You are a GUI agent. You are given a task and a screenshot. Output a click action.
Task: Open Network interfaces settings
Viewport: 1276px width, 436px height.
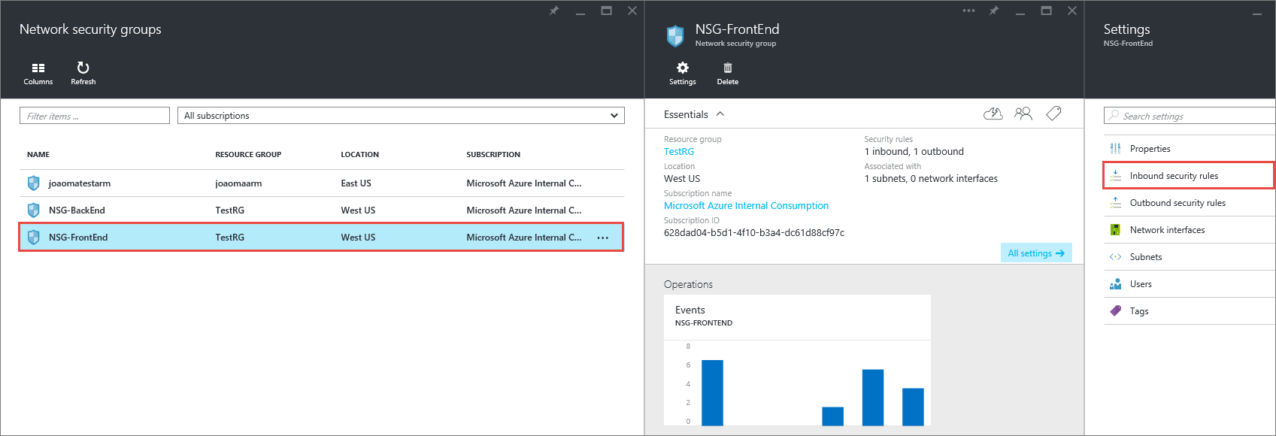1190,229
